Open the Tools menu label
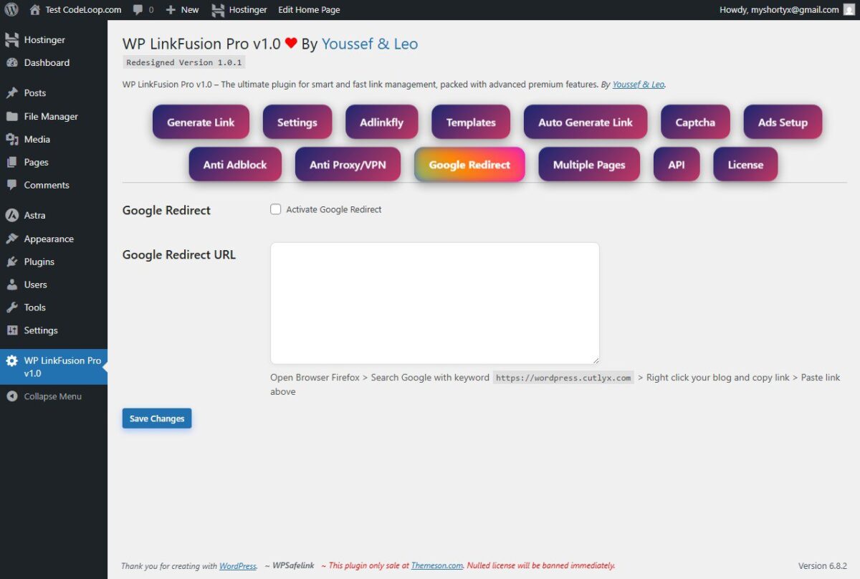This screenshot has width=860, height=579. tap(35, 307)
